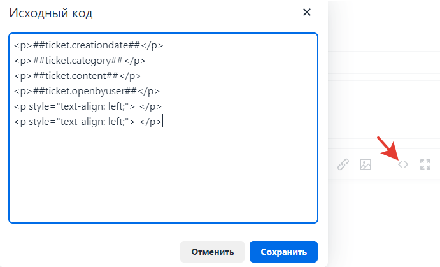Toggle the fullscreen editor icon
This screenshot has height=267, width=440.
(x=425, y=164)
